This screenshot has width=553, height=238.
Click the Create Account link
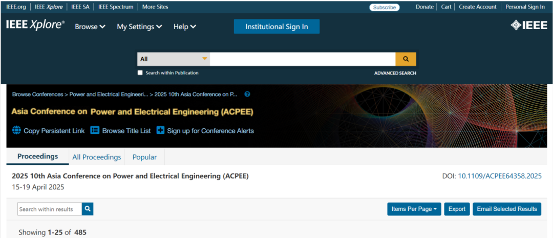pyautogui.click(x=478, y=7)
